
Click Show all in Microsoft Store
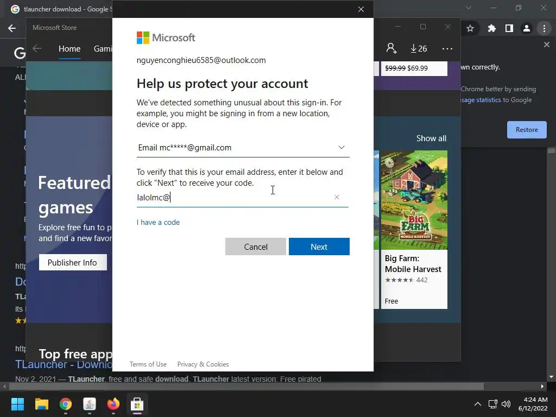tap(431, 138)
